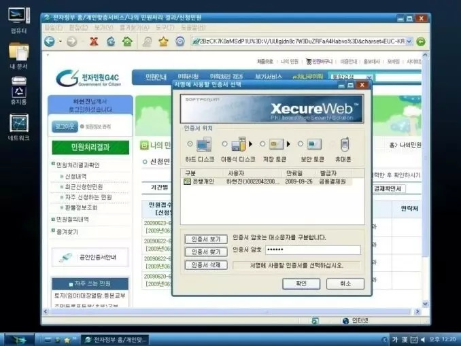461x346 pixels.
Task: Select the 보안 토큰 radio button
Action: coord(300,143)
